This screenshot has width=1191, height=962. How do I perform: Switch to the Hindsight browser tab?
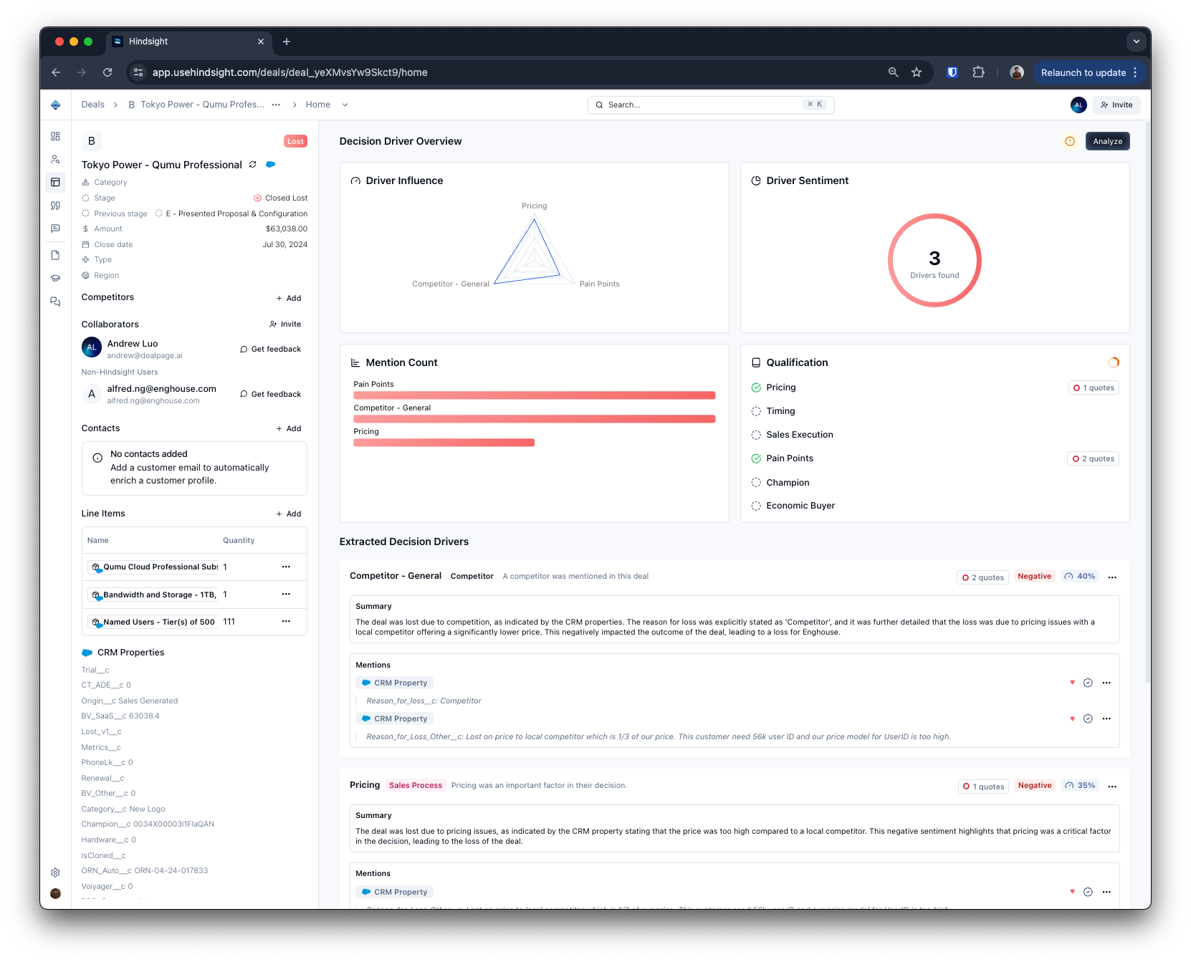[188, 42]
